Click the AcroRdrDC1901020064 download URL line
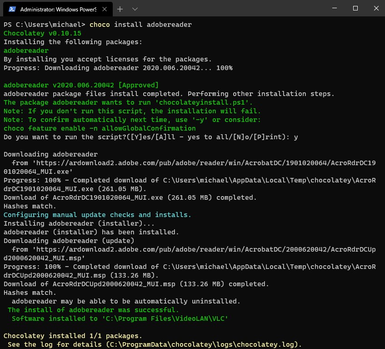 click(190, 167)
